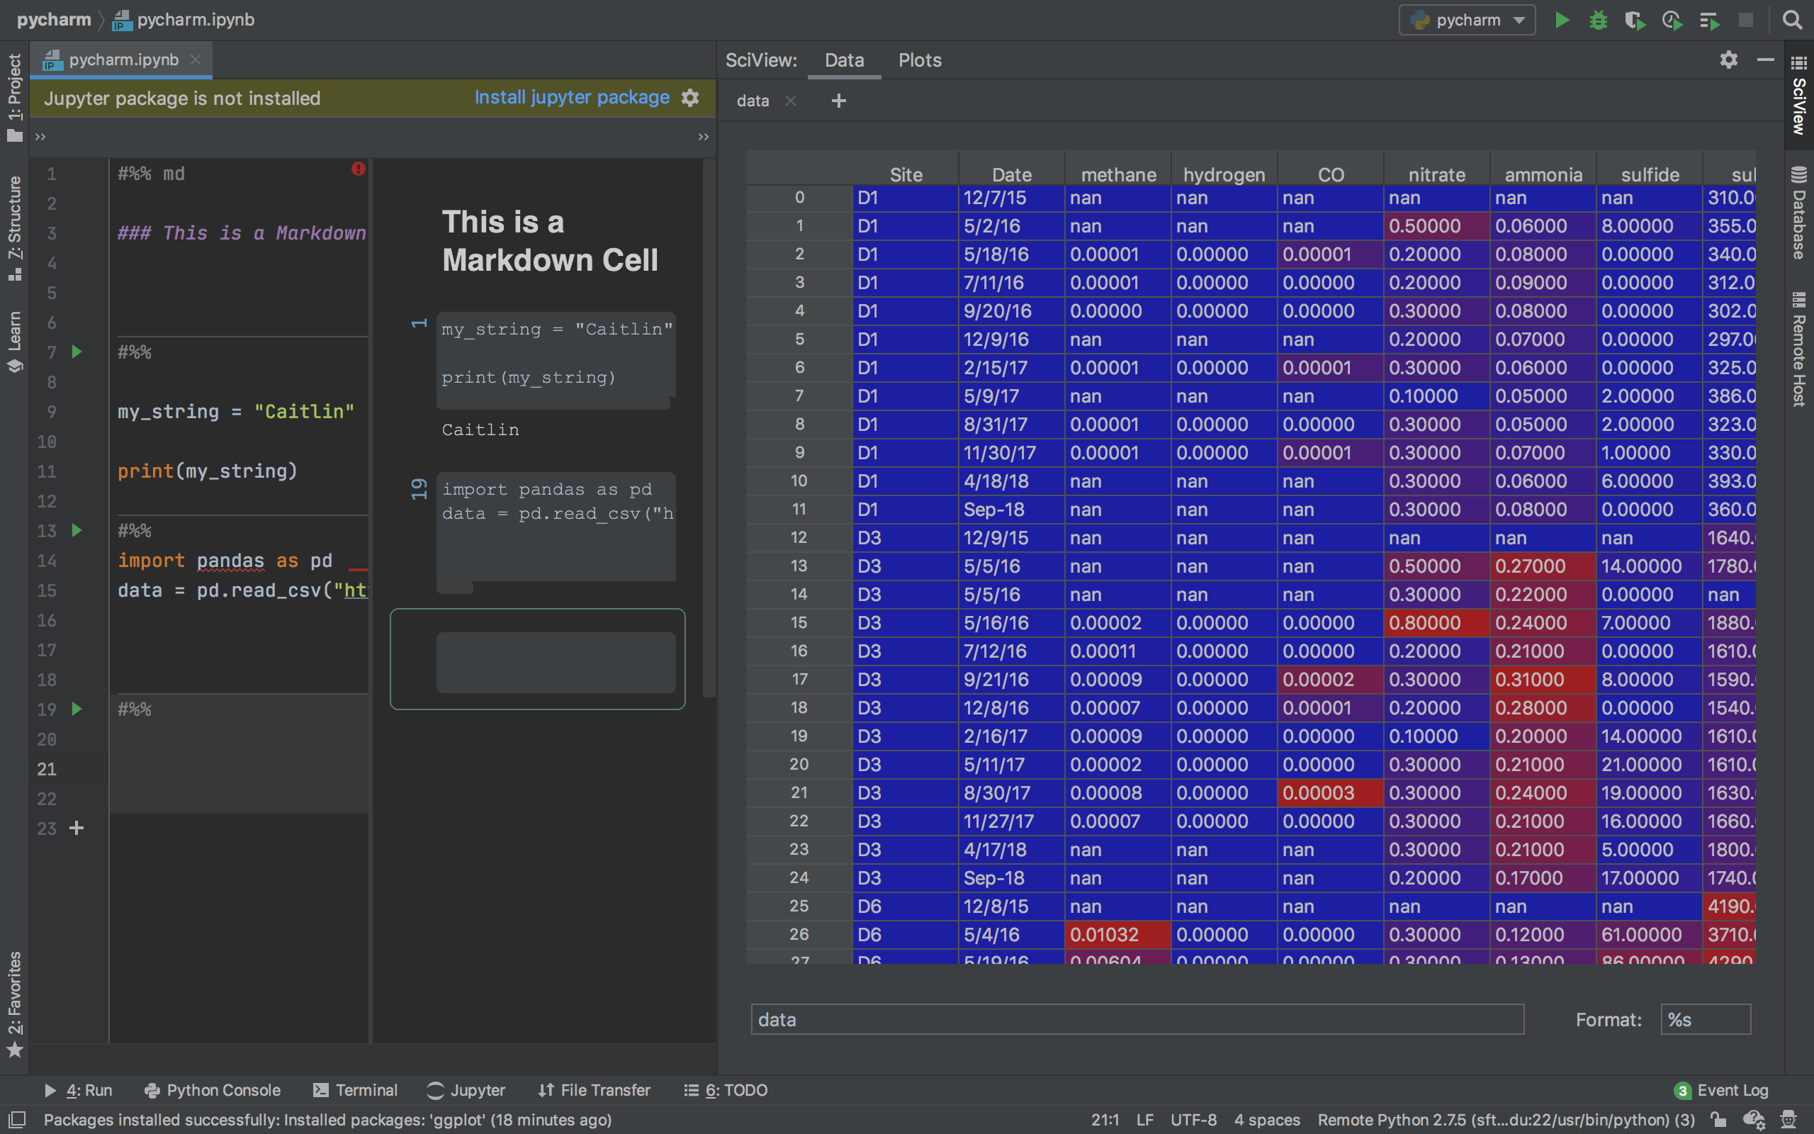Viewport: 1814px width, 1134px height.
Task: Toggle tool window bars with the bottom-left square icon
Action: coord(16,1120)
